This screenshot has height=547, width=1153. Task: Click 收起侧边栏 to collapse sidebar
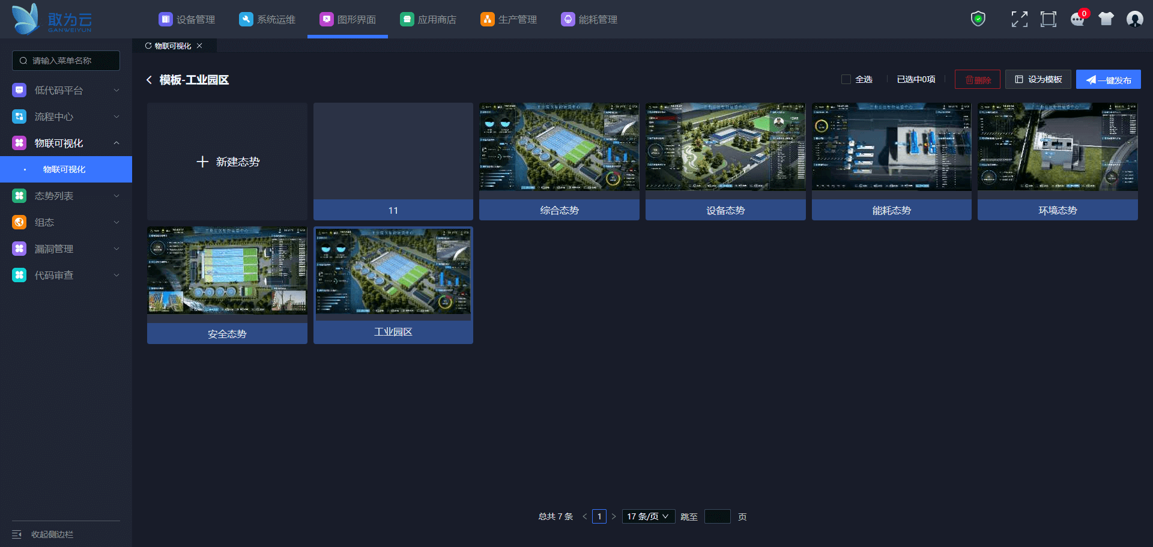tap(52, 534)
